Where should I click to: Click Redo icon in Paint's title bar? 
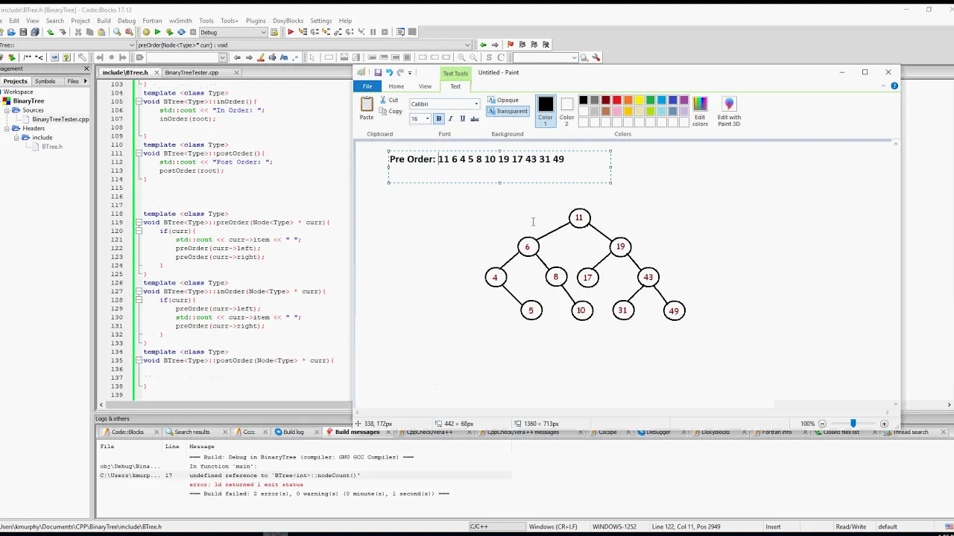pos(400,72)
